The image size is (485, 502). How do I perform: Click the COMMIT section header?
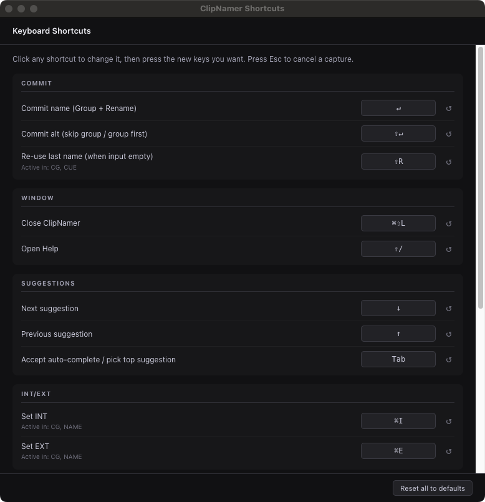tap(37, 83)
